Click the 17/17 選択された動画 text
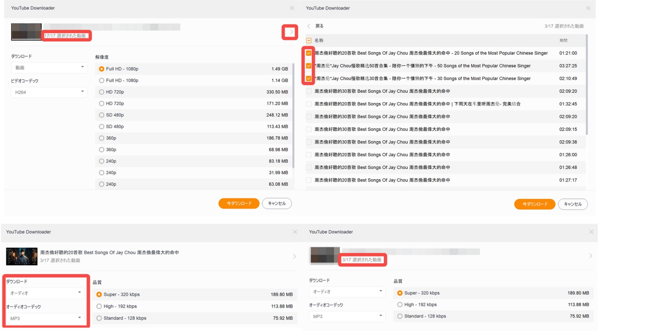658x331 pixels. coord(65,36)
